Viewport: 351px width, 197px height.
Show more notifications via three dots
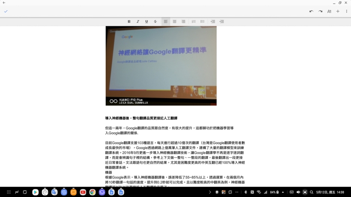pyautogui.click(x=236, y=192)
